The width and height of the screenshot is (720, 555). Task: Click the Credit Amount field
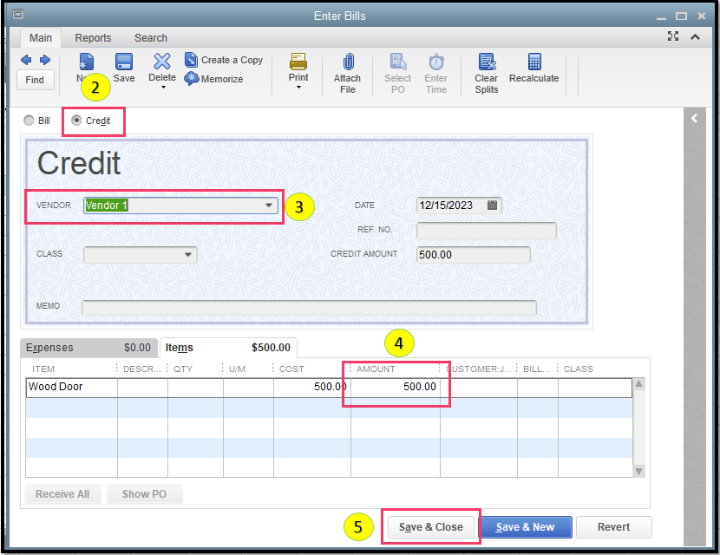point(474,255)
